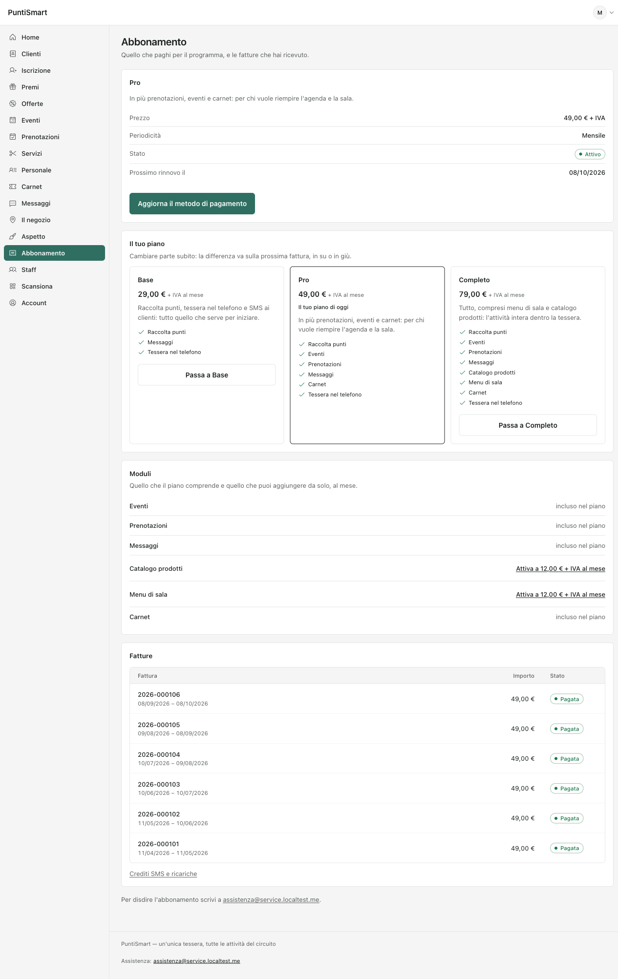This screenshot has height=979, width=618.
Task: Click the Il negozio map pin icon
Action: [x=13, y=220]
